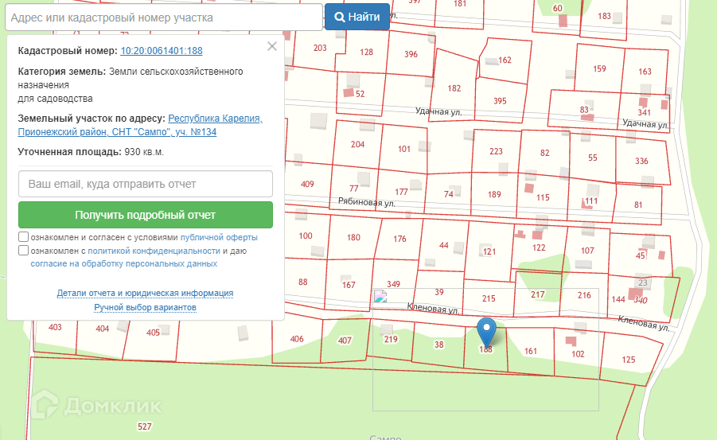The width and height of the screenshot is (717, 440).
Task: Select parcel 38 on the map
Action: pyautogui.click(x=439, y=345)
